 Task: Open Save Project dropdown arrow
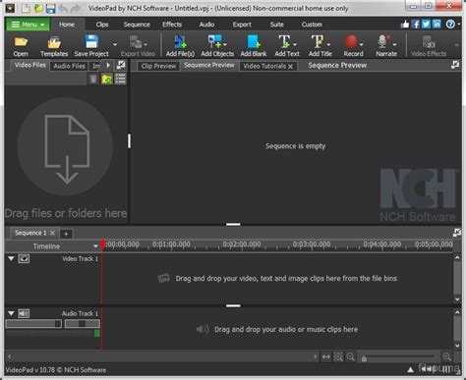click(x=114, y=44)
